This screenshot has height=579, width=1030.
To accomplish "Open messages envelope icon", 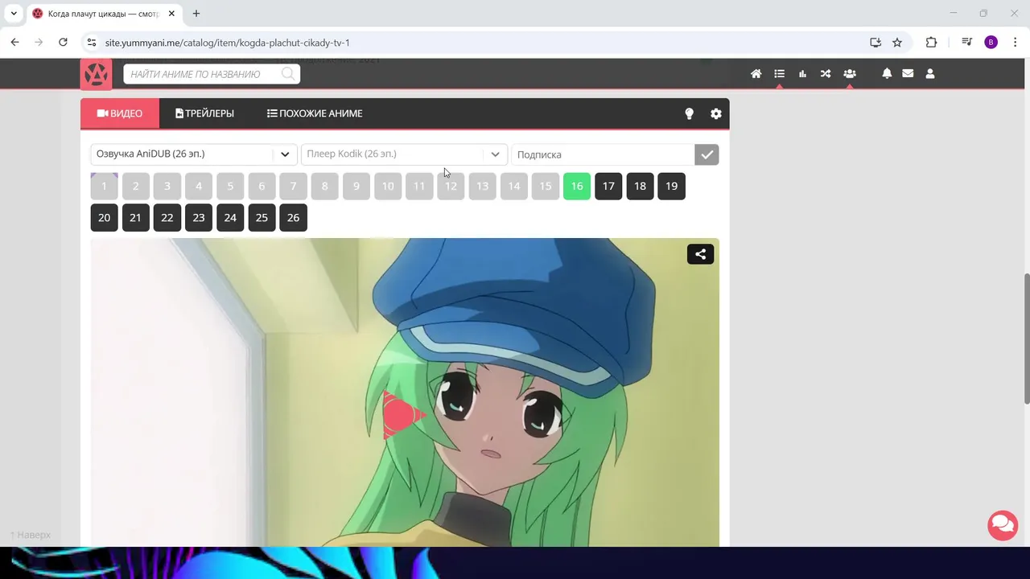I will (x=908, y=73).
